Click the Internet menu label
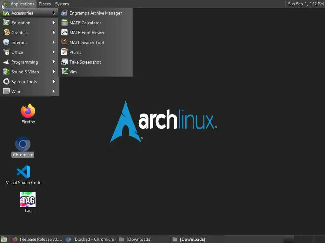325x243 pixels. (x=19, y=42)
